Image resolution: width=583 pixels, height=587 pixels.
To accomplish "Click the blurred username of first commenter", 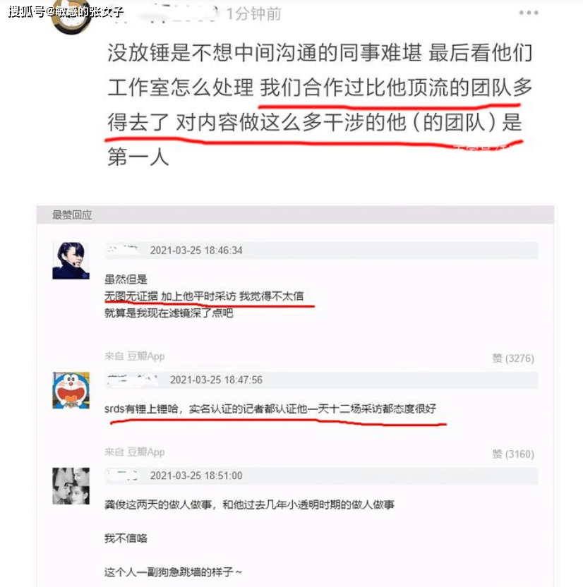I will click(124, 250).
